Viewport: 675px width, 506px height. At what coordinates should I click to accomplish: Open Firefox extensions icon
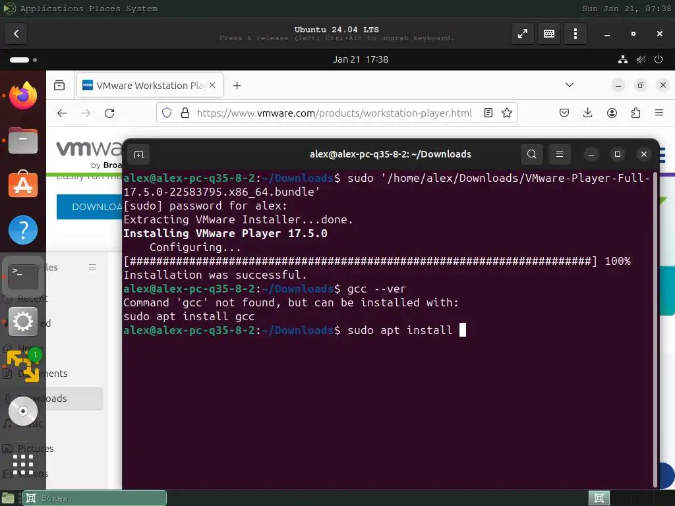[x=635, y=113]
